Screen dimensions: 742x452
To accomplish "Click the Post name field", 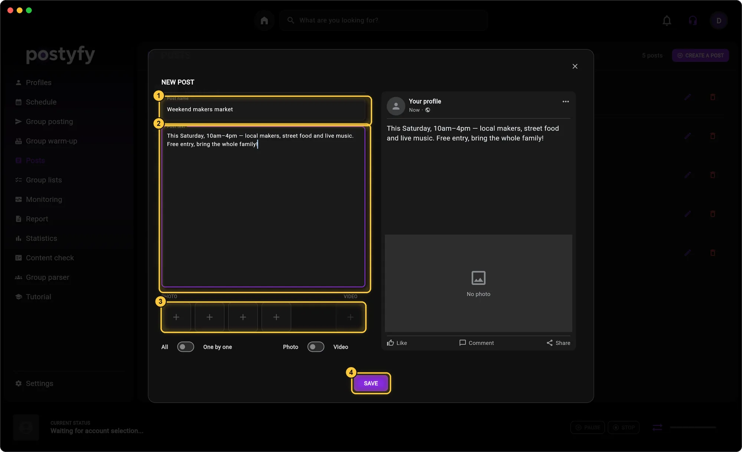I will coord(263,109).
